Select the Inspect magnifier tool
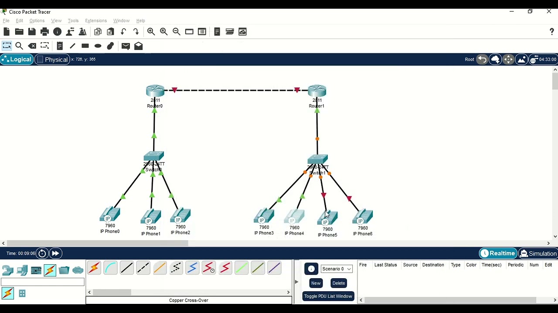 [x=19, y=46]
